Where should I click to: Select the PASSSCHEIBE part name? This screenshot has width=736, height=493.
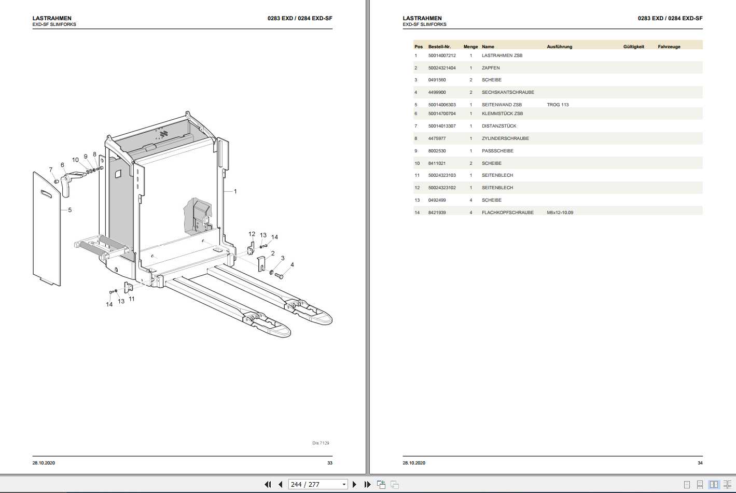[497, 151]
